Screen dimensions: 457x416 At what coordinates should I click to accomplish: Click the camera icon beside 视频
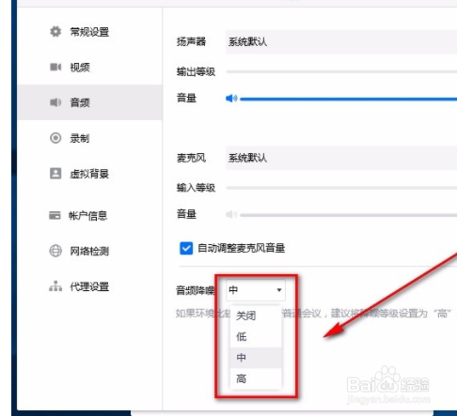click(x=55, y=67)
